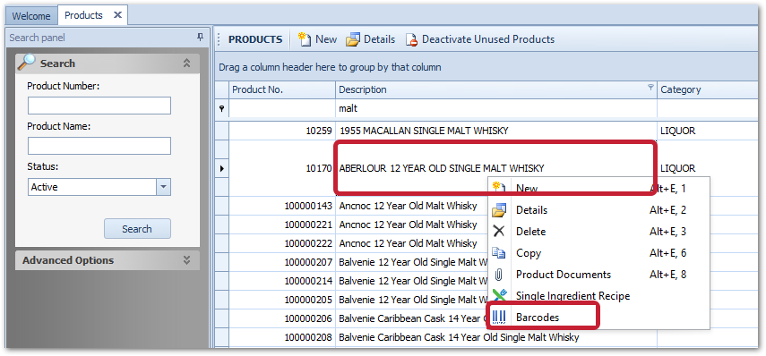Viewport: 766px width, 356px height.
Task: Click the Barcodes icon in context menu
Action: click(x=498, y=318)
